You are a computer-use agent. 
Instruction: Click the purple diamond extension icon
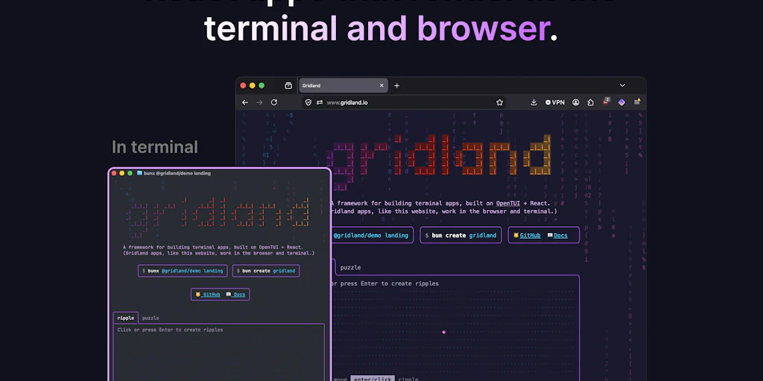[x=621, y=103]
